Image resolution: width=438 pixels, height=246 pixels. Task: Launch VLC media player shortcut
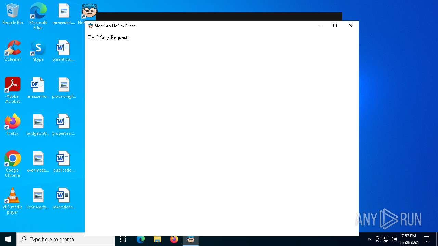click(13, 201)
